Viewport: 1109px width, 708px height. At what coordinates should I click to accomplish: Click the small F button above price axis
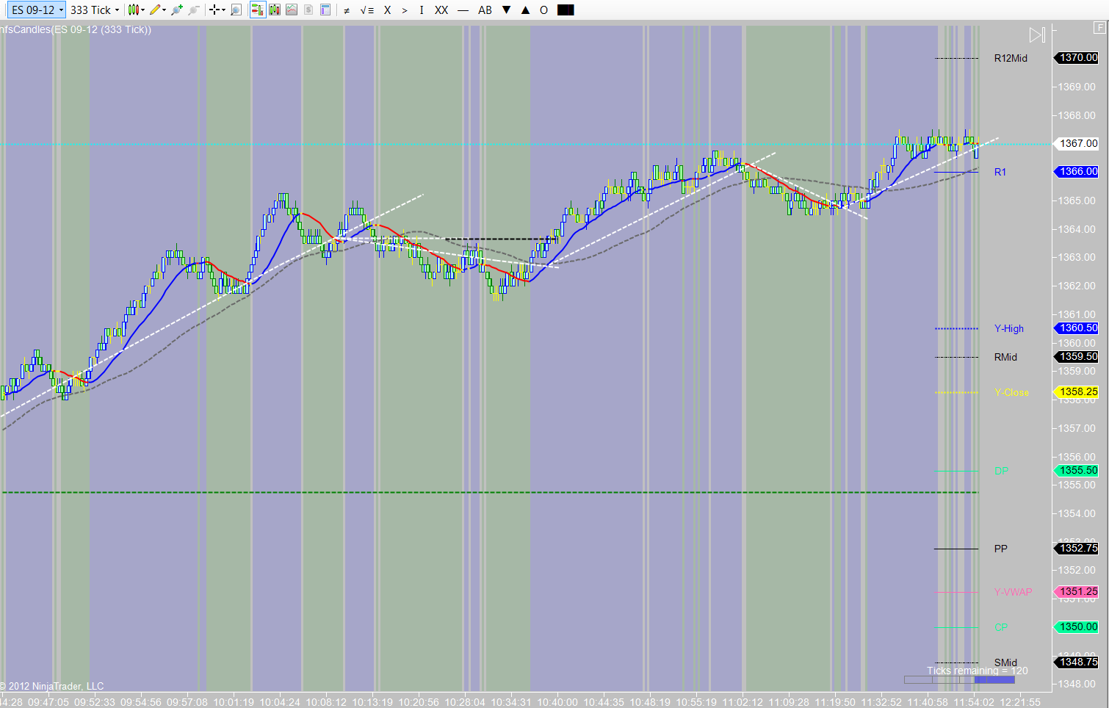coord(1099,28)
